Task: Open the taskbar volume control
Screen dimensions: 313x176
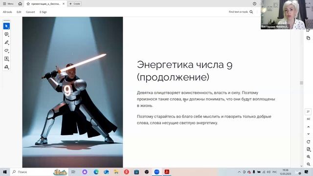Action: 268,172
